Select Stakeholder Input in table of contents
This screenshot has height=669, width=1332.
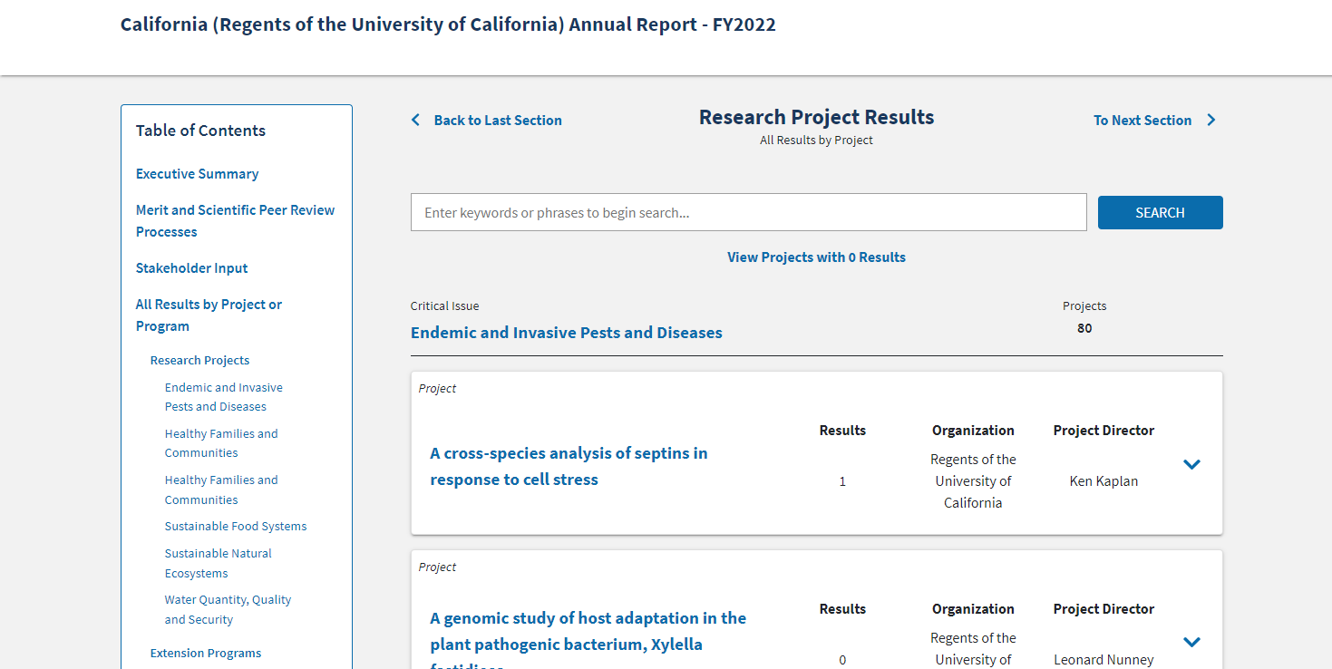click(x=191, y=267)
